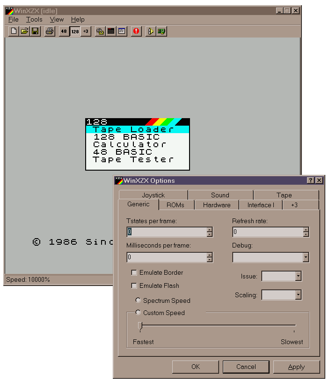The width and height of the screenshot is (329, 383).
Task: Click the Cancel button
Action: [246, 367]
